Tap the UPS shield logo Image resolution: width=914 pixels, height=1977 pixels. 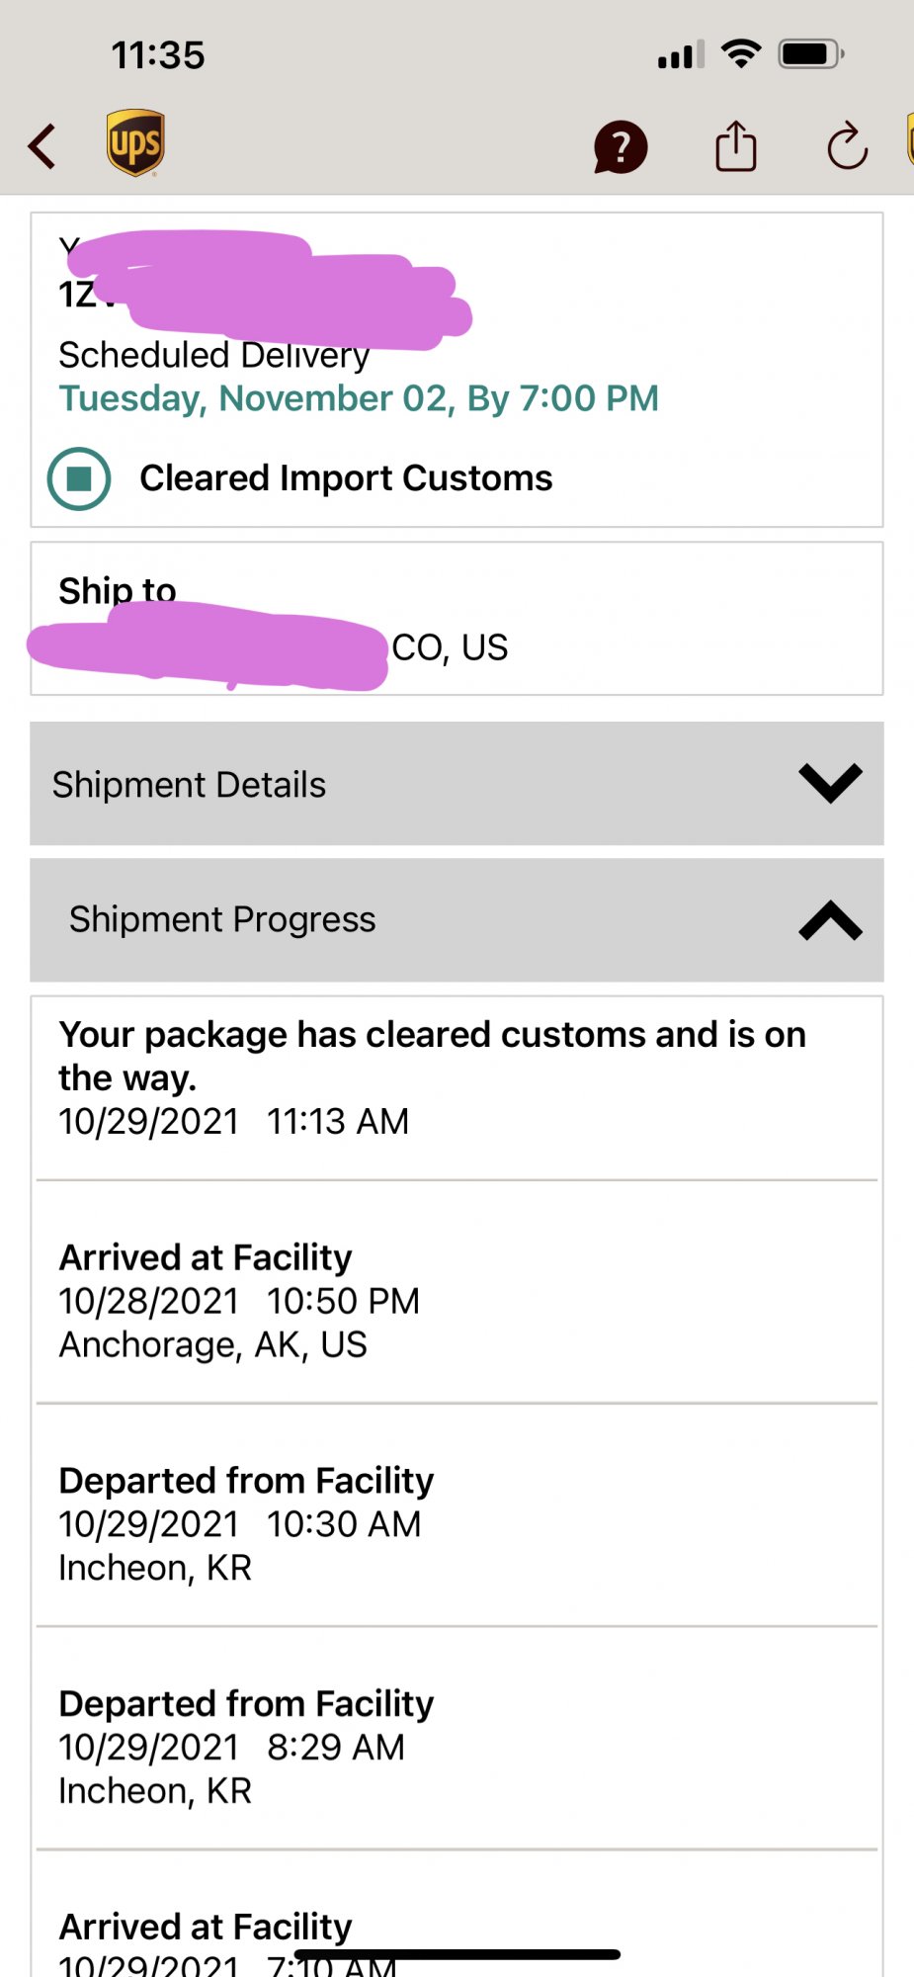(x=135, y=143)
